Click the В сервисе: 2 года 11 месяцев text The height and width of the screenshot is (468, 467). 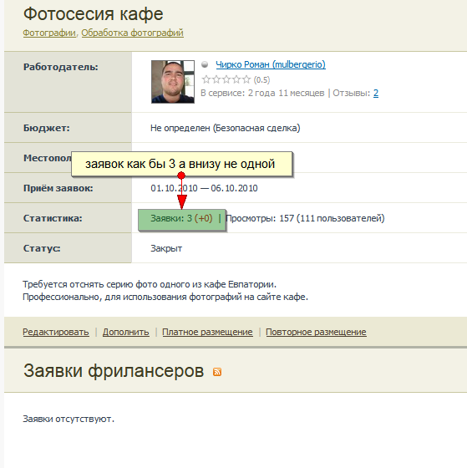(262, 93)
